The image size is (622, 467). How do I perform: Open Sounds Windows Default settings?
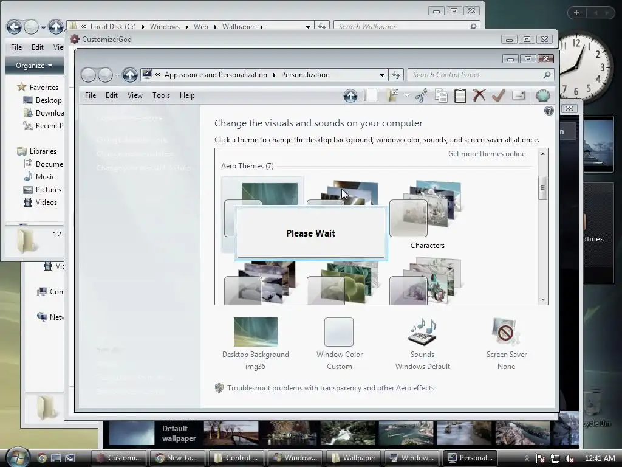tap(423, 344)
